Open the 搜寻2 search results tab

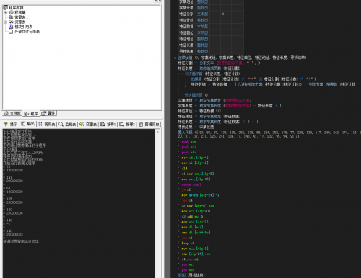tap(127, 124)
